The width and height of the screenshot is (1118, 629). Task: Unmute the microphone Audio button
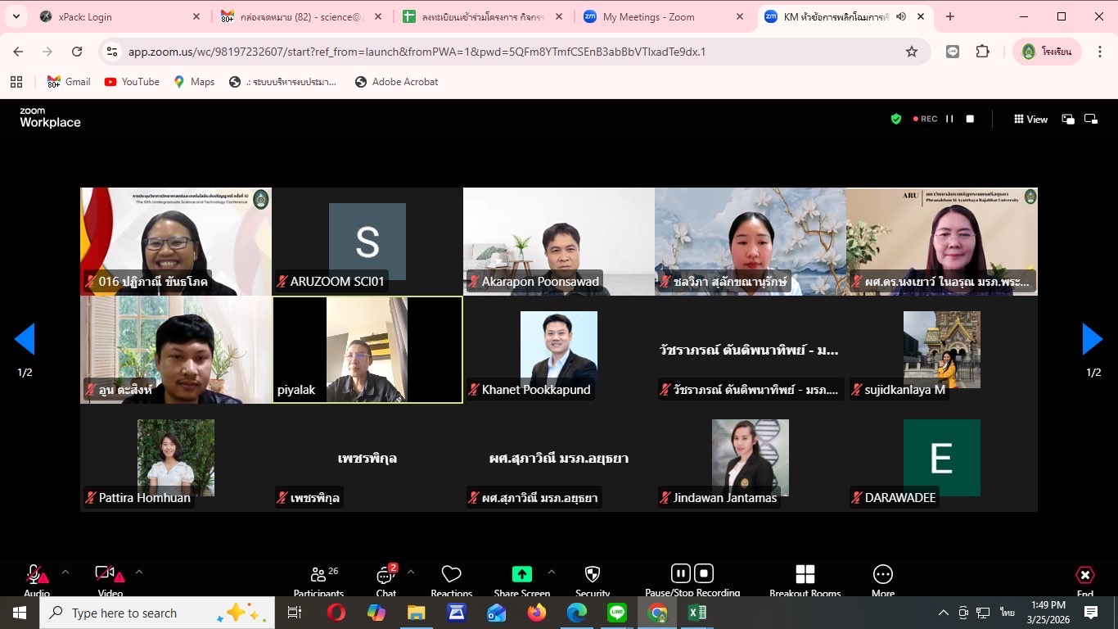(36, 575)
